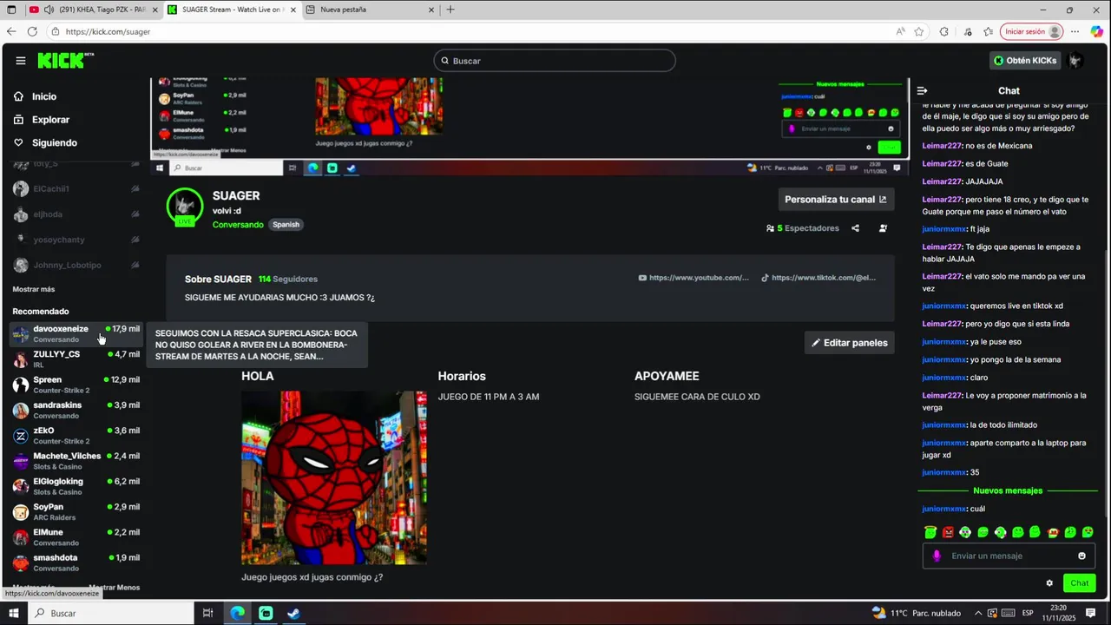Viewport: 1111px width, 625px height.
Task: Open the Siguiendo sidebar item
Action: [x=55, y=142]
